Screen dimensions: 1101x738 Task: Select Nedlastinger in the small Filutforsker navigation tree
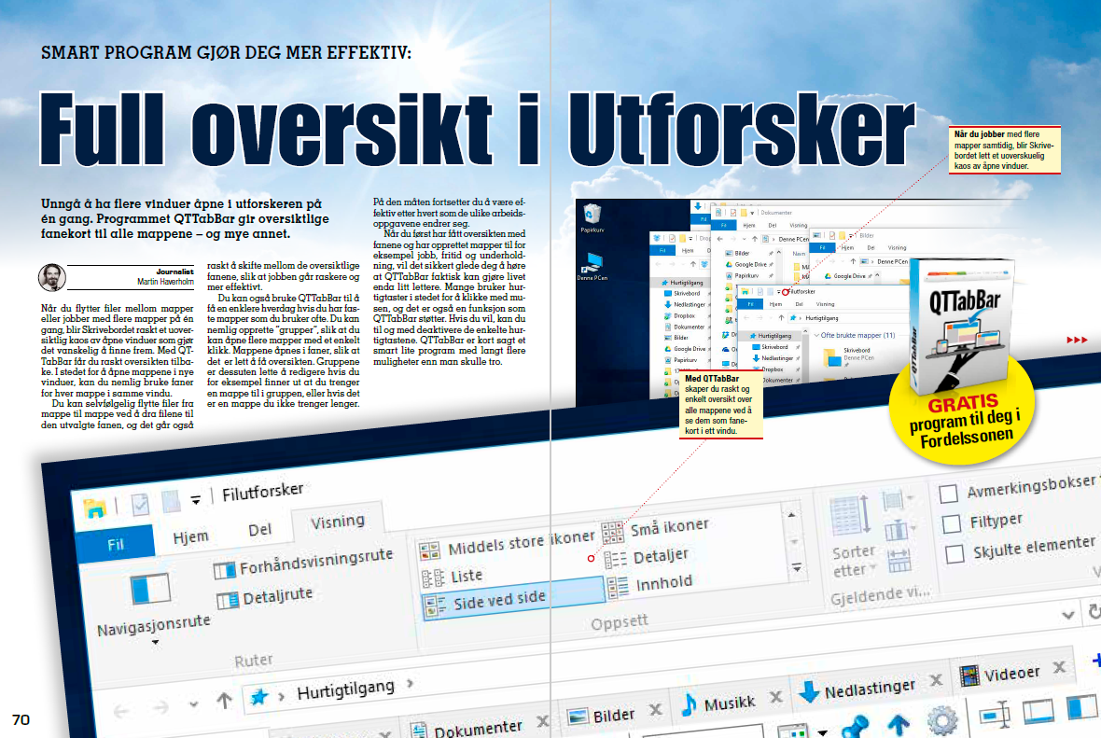click(x=773, y=358)
